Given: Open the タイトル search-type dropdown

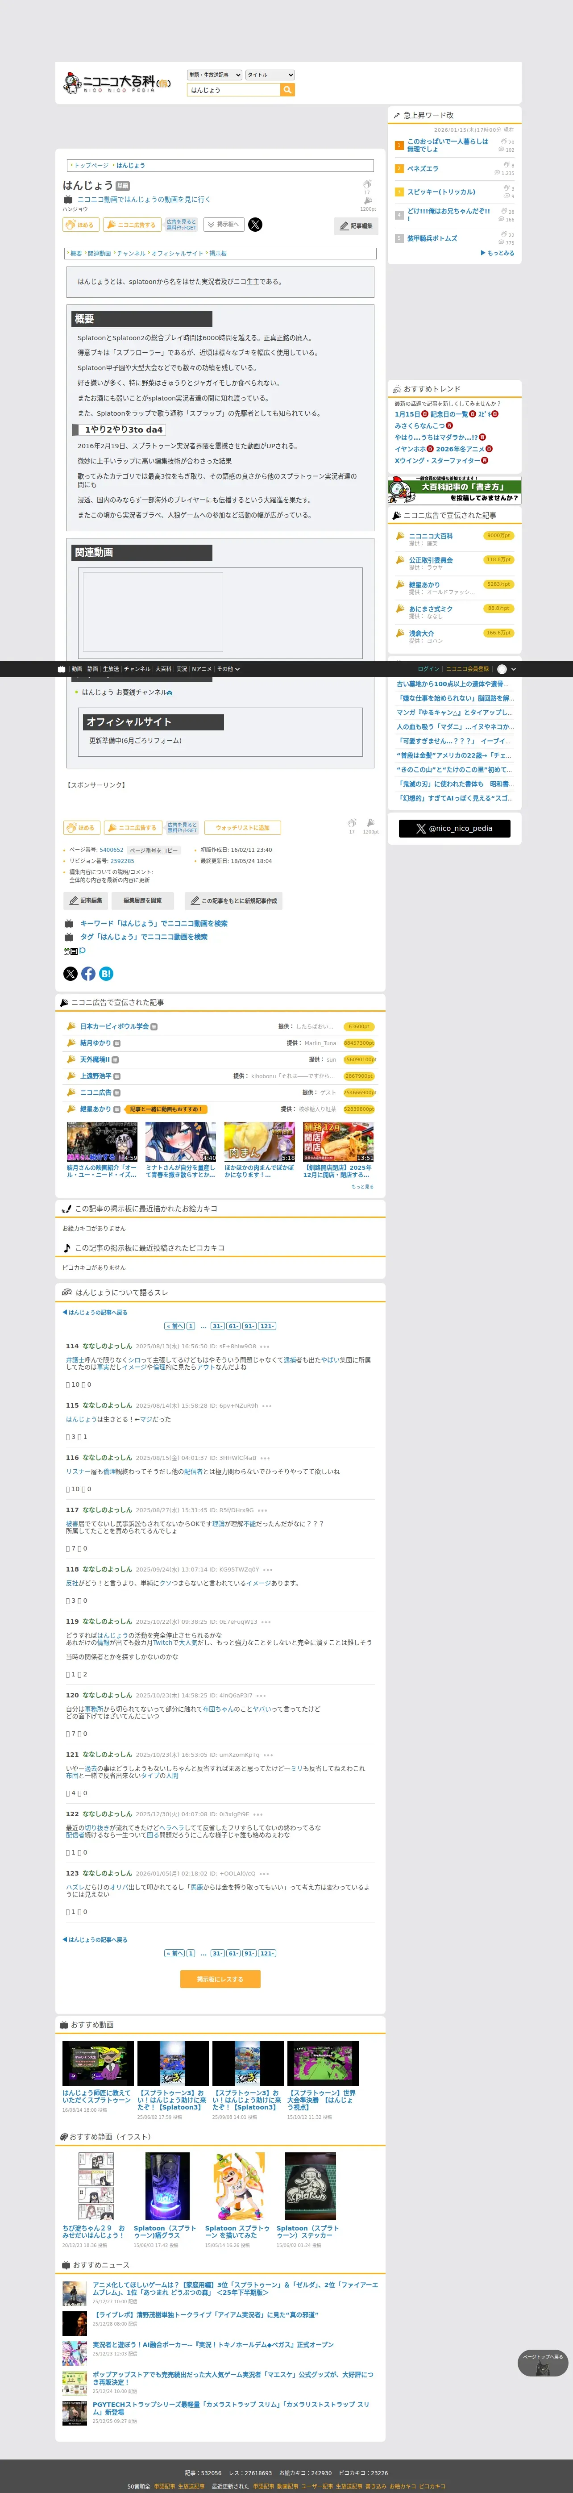Looking at the screenshot, I should (x=270, y=75).
